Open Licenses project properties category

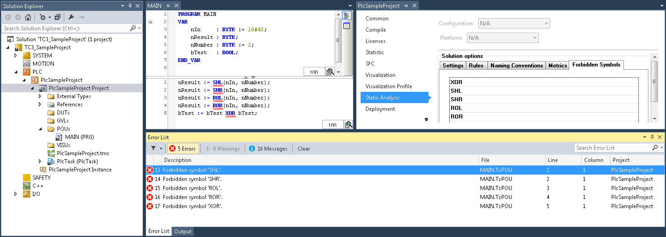pyautogui.click(x=376, y=41)
